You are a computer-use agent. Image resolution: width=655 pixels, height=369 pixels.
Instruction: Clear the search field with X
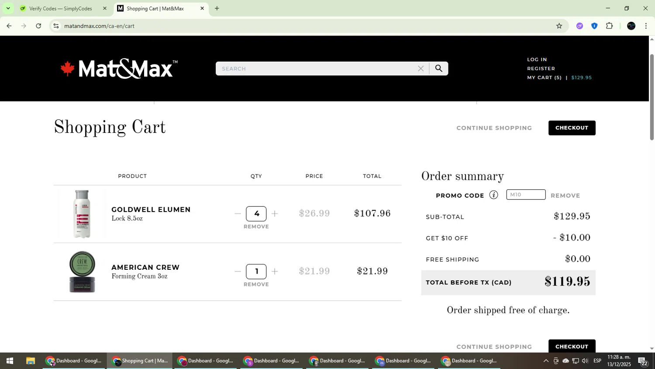[421, 69]
